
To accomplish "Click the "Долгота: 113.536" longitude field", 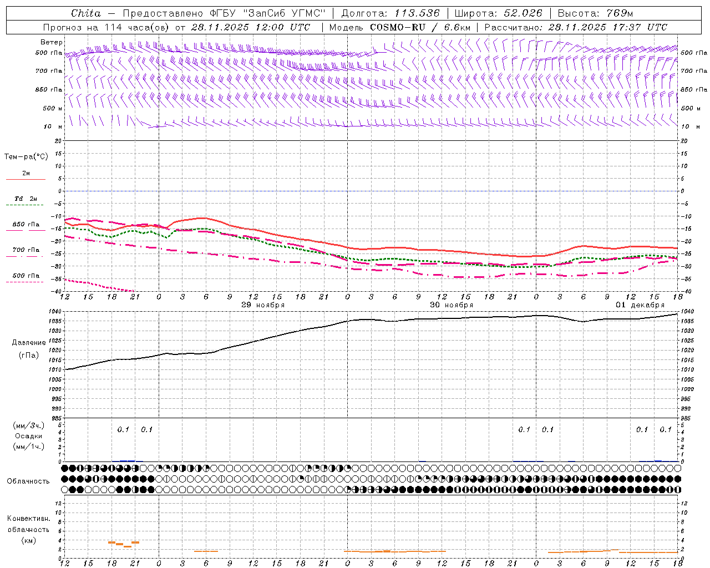I will 390,13.
